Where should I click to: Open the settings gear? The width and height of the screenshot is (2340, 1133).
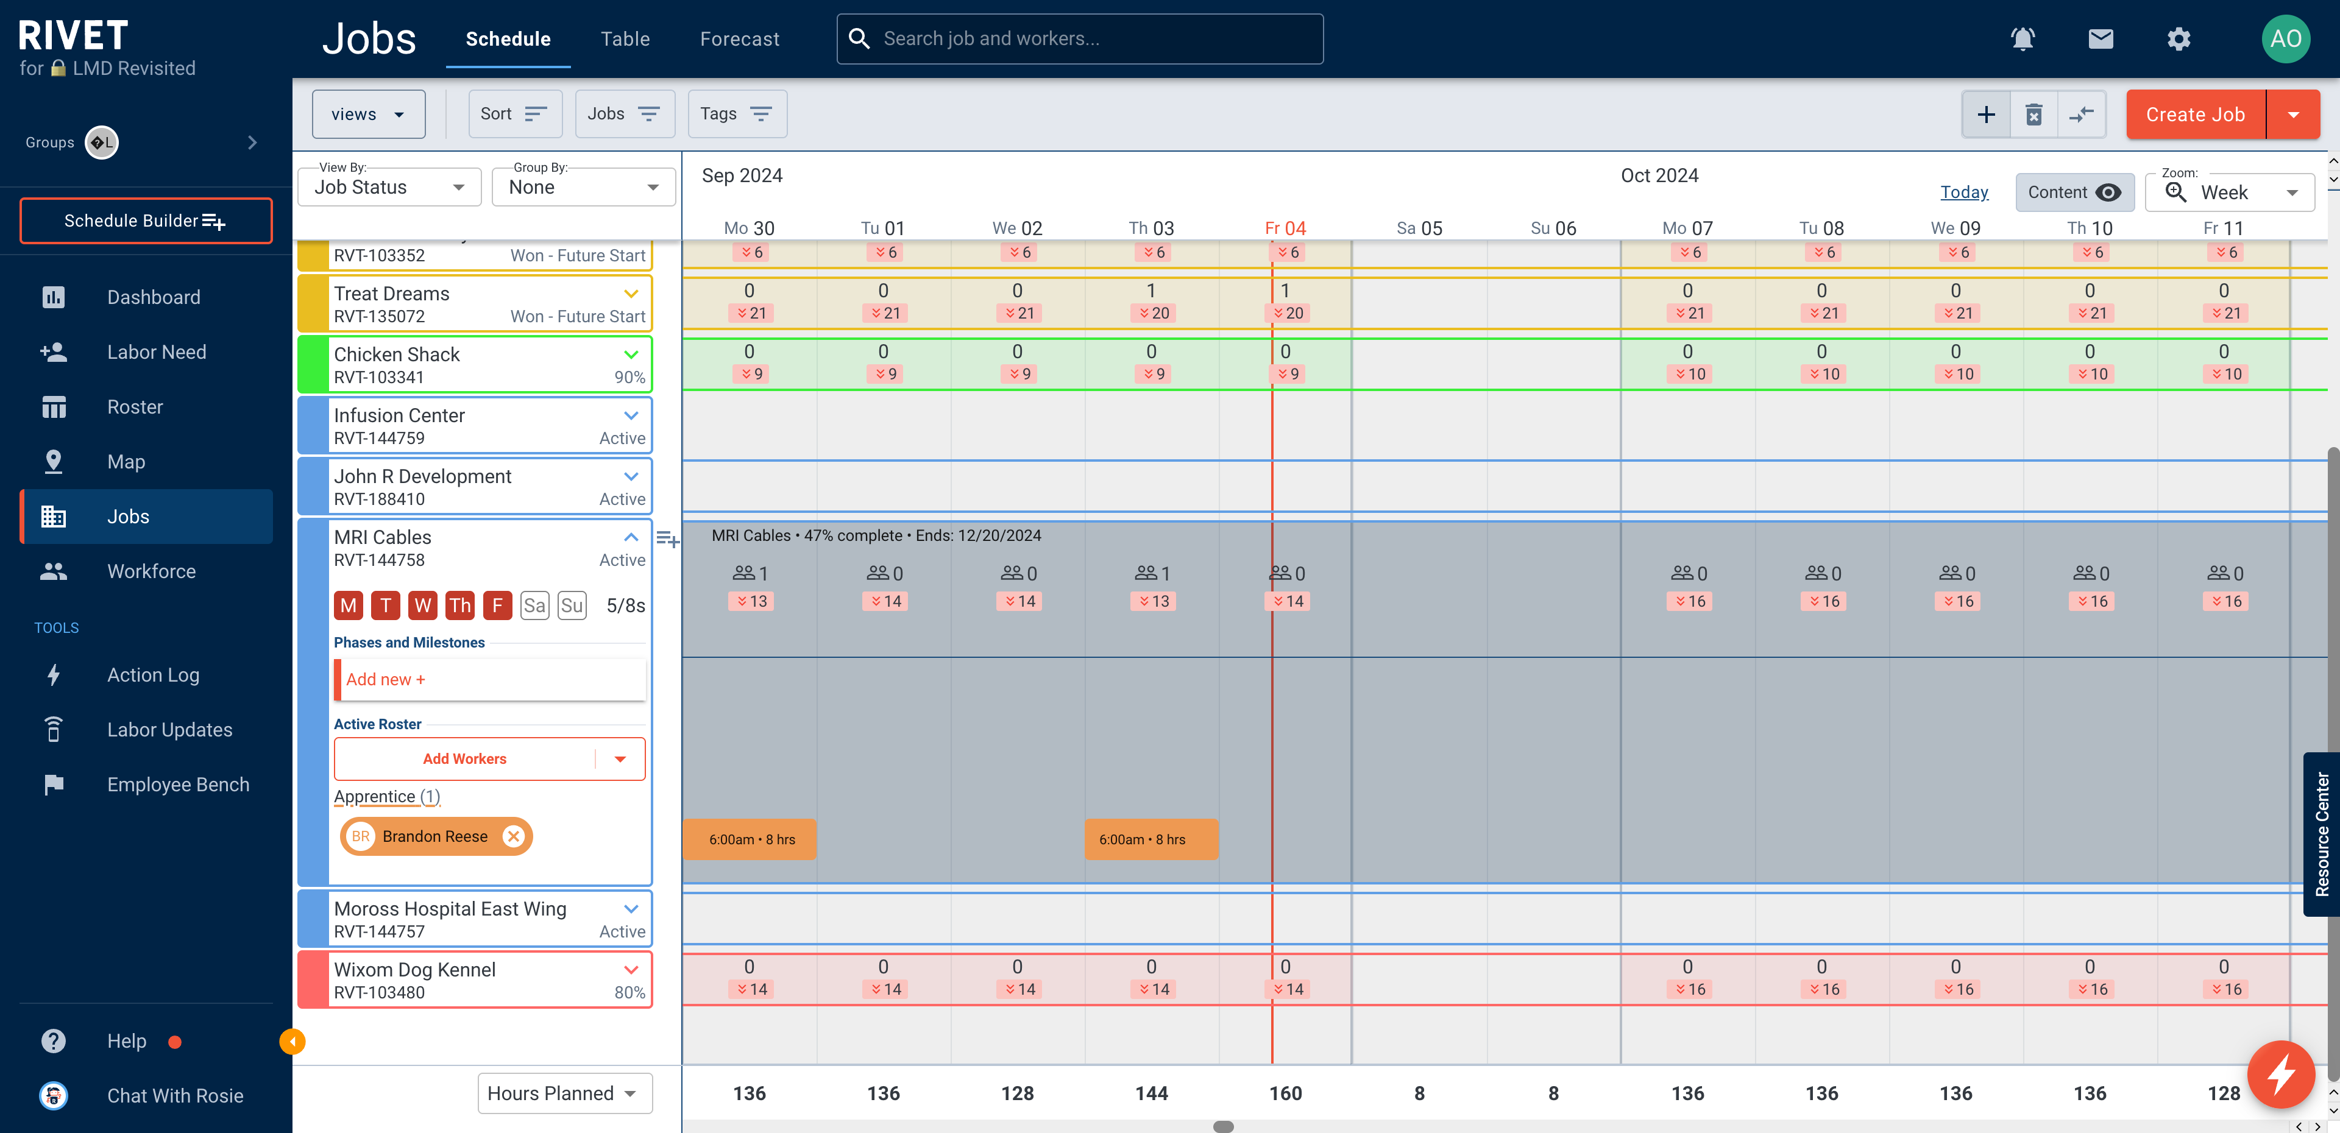pyautogui.click(x=2179, y=39)
